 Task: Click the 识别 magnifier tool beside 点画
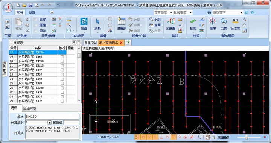tap(155, 19)
